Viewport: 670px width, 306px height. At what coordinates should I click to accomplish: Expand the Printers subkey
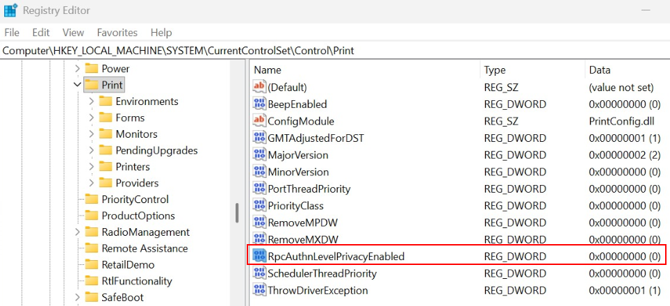[x=91, y=167]
